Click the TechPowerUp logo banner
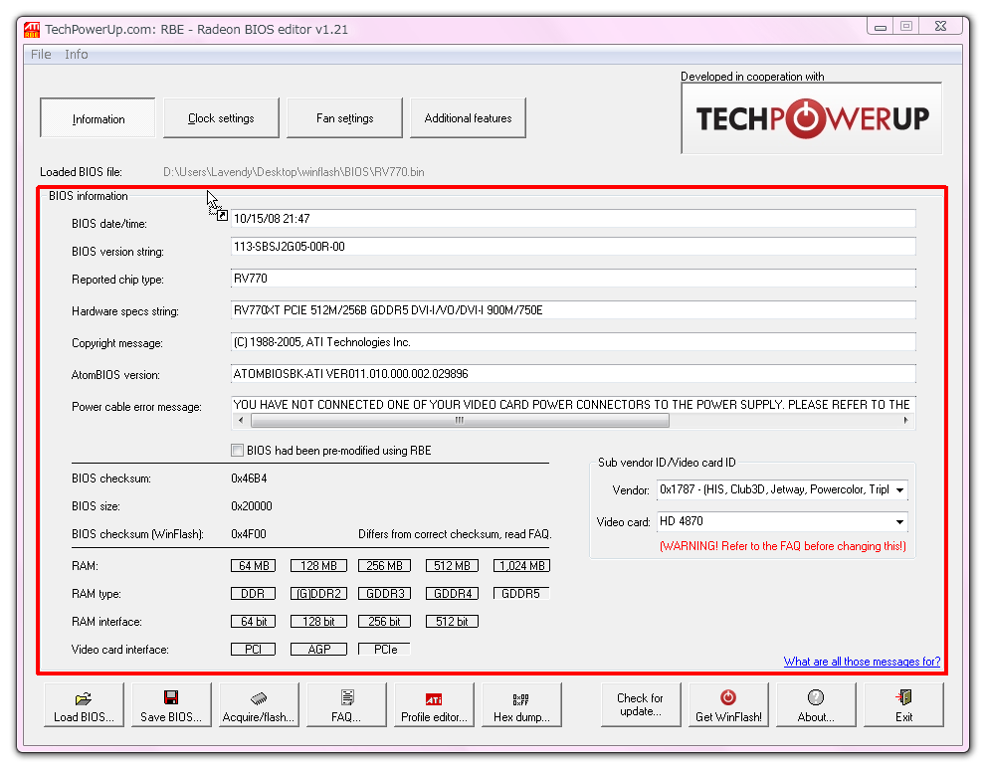This screenshot has height=769, width=986. tap(812, 118)
